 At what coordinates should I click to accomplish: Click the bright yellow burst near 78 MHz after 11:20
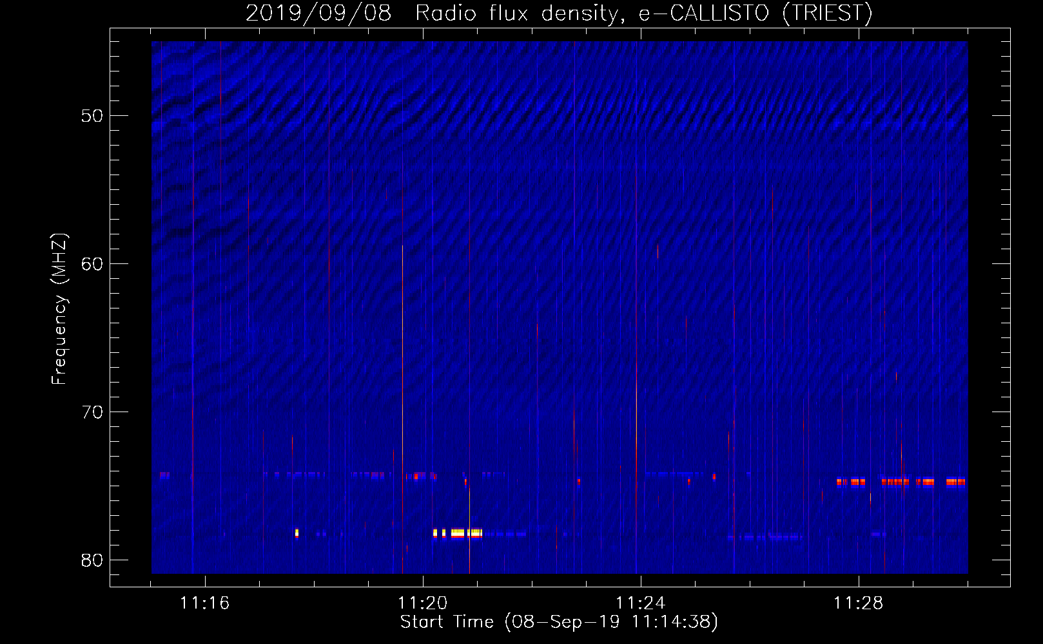coord(458,533)
